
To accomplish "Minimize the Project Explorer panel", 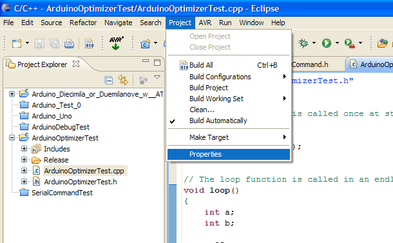I will (146, 61).
